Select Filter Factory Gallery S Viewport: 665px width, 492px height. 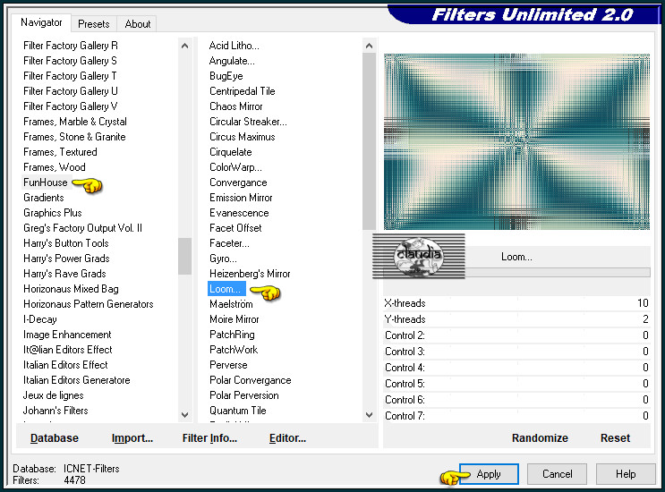click(70, 61)
